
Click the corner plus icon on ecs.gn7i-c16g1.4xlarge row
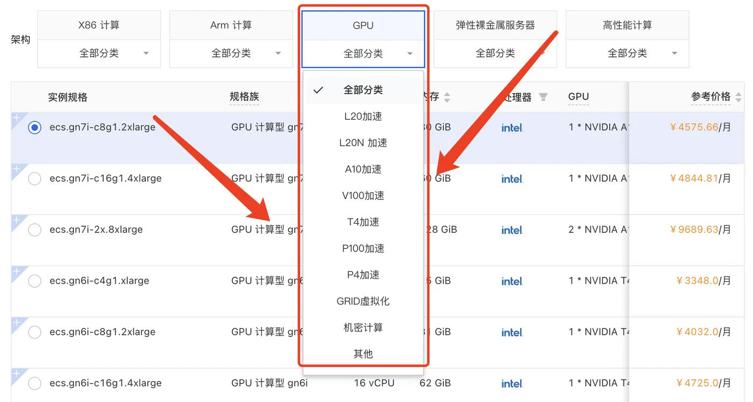click(16, 169)
